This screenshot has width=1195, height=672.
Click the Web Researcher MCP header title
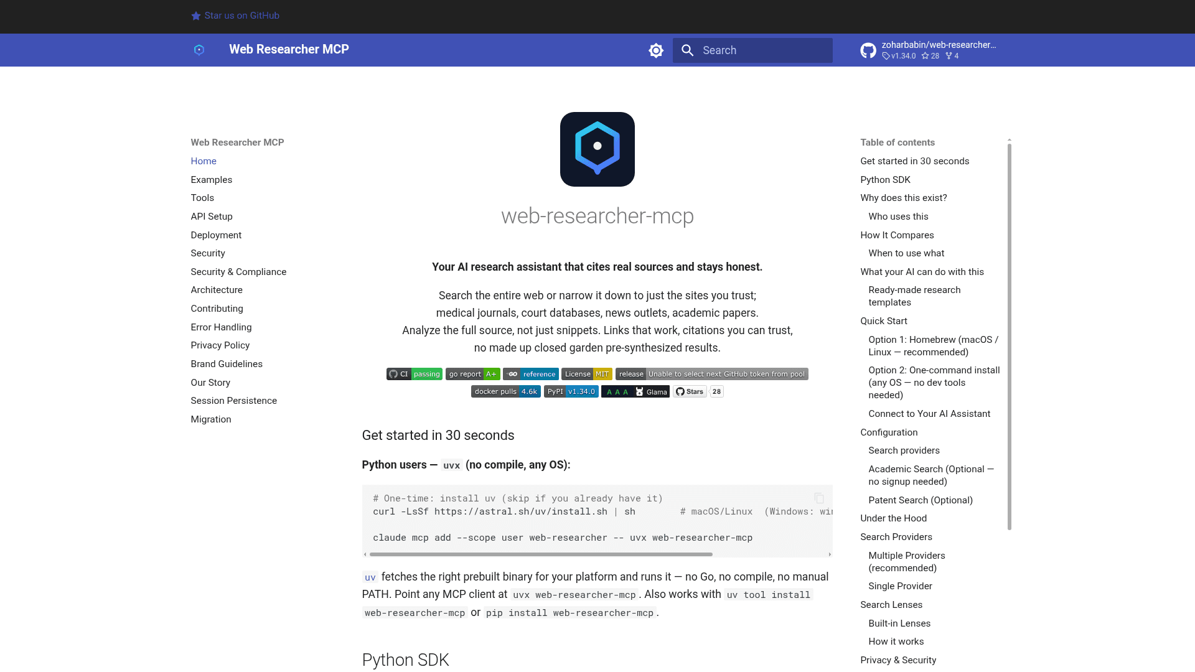(x=289, y=49)
